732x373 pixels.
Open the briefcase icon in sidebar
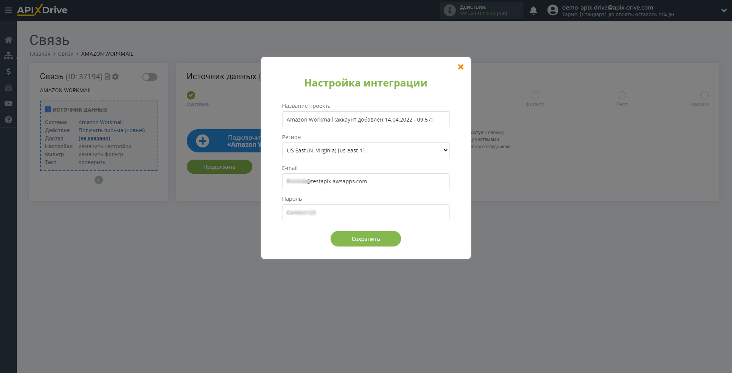(x=8, y=88)
